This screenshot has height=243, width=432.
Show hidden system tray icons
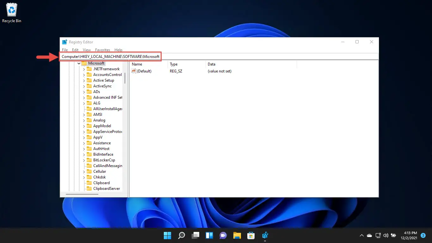pyautogui.click(x=362, y=235)
